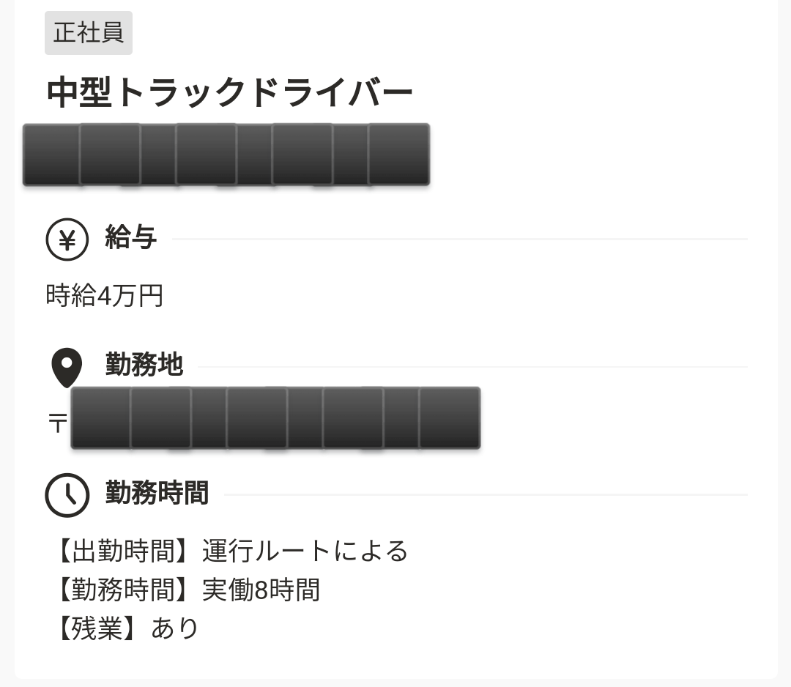Click the redacted address beside the postal mark
The image size is (791, 687).
[275, 417]
